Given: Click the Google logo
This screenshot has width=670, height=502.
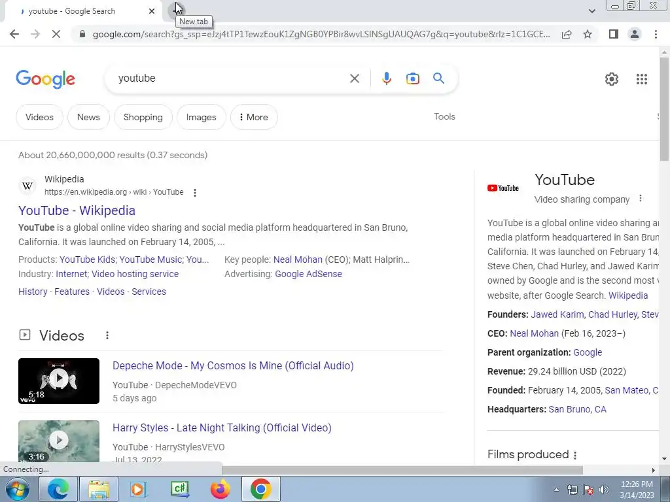Looking at the screenshot, I should [x=45, y=79].
